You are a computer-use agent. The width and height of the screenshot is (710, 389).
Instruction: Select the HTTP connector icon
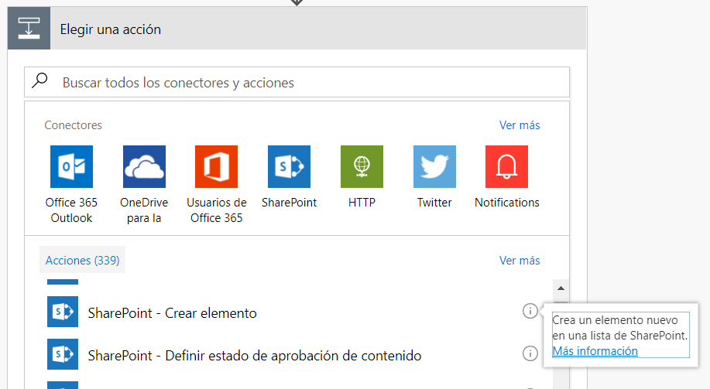(362, 166)
